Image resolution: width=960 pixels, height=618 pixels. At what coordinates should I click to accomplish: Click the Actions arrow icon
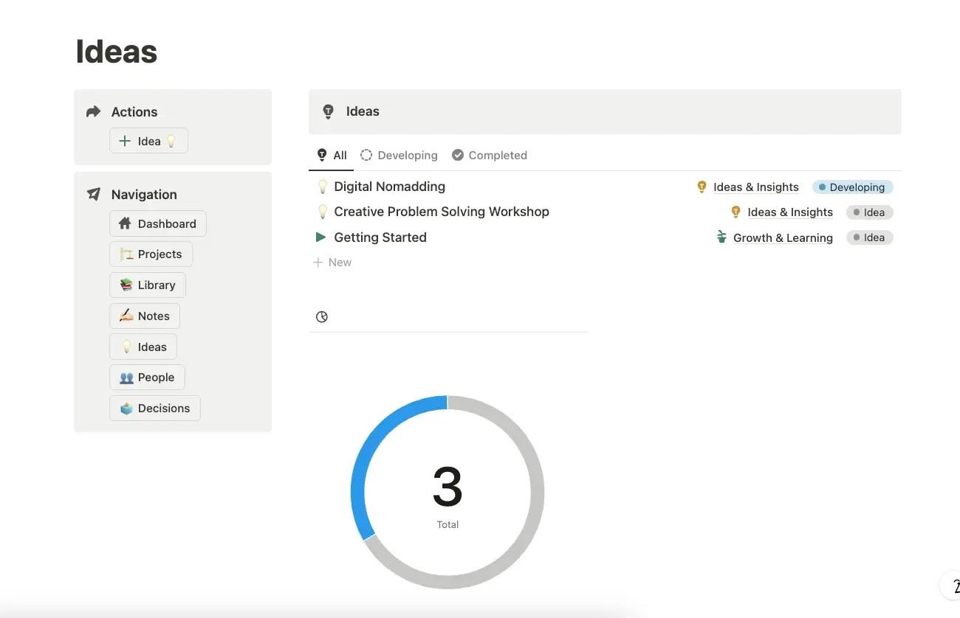point(93,111)
